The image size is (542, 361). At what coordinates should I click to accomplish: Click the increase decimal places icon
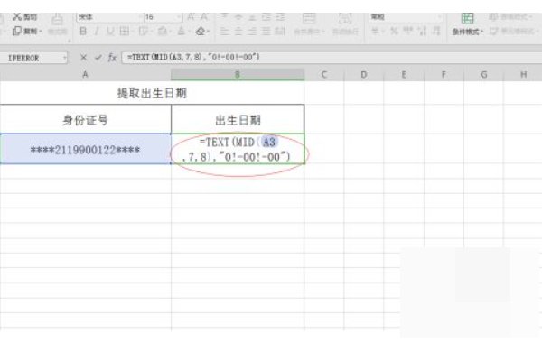point(422,32)
